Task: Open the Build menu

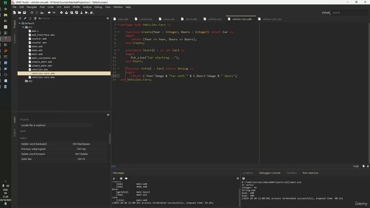Action: pyautogui.click(x=67, y=7)
